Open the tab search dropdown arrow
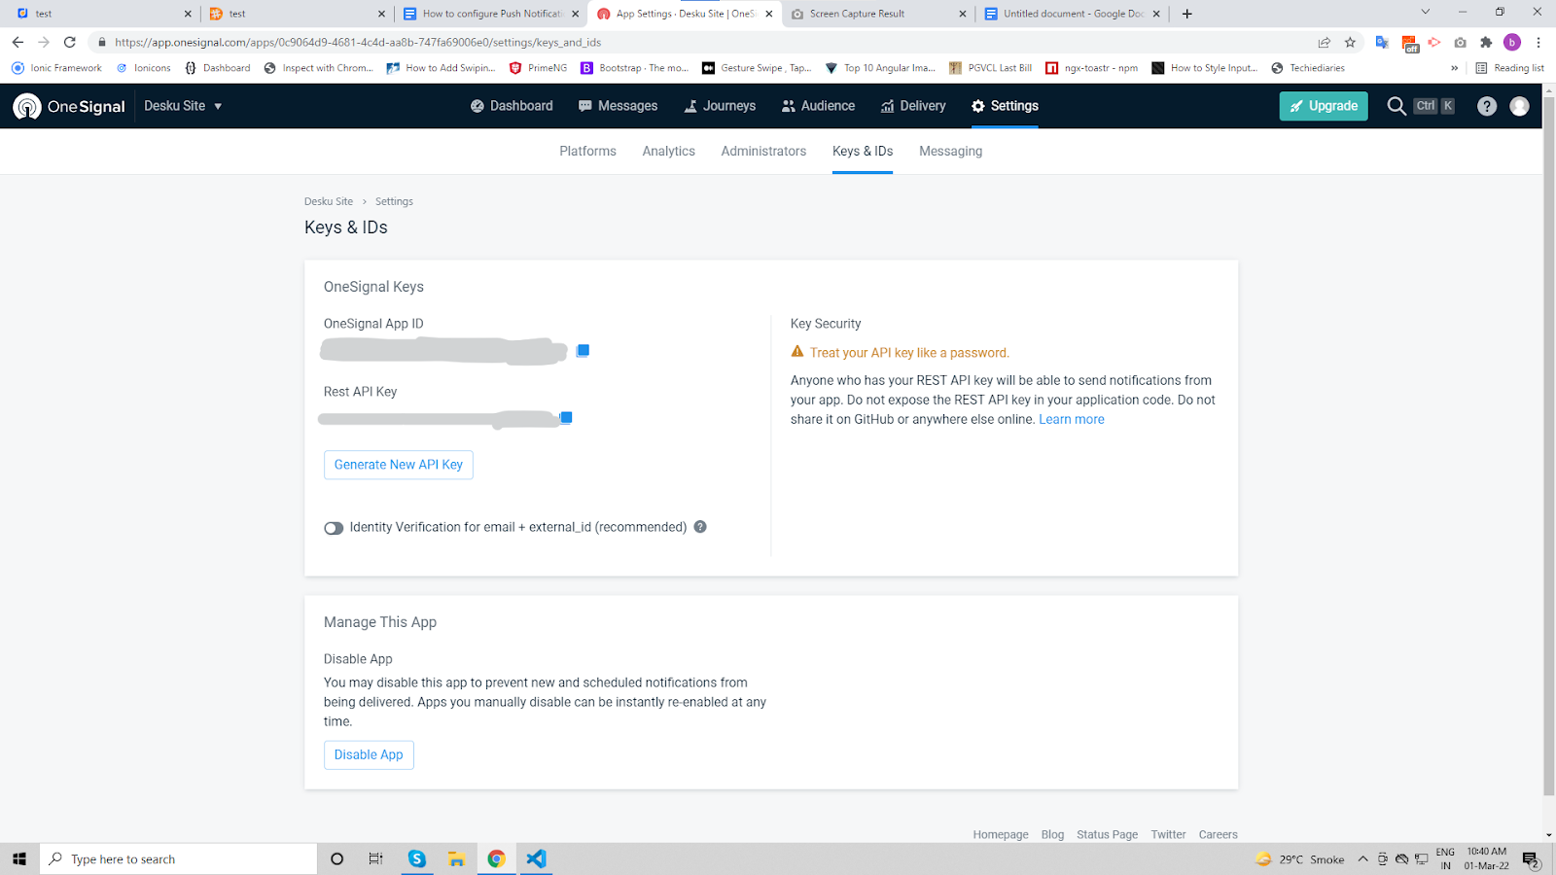Image resolution: width=1556 pixels, height=875 pixels. point(1425,13)
